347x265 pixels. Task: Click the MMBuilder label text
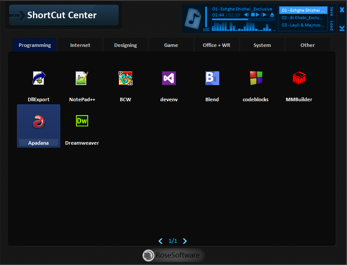299,99
